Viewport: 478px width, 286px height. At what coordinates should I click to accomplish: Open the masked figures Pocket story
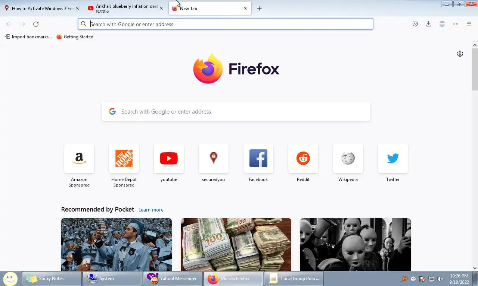coord(356,245)
